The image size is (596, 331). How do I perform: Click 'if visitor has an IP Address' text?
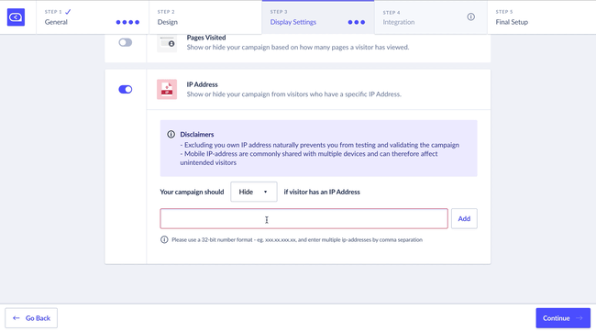322,192
